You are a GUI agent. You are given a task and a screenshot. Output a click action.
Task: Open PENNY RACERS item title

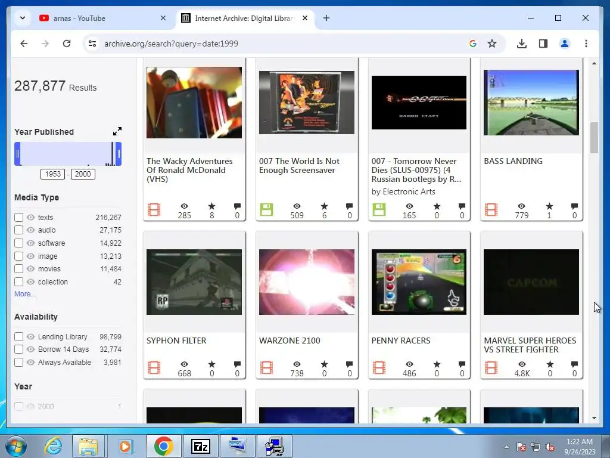(x=401, y=341)
